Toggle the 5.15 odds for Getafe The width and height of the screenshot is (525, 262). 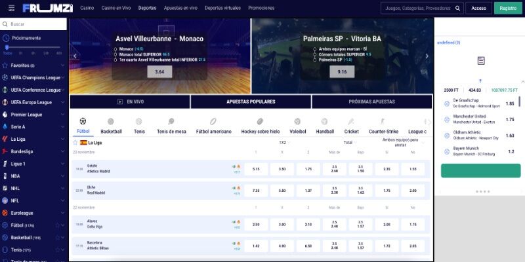(x=255, y=169)
